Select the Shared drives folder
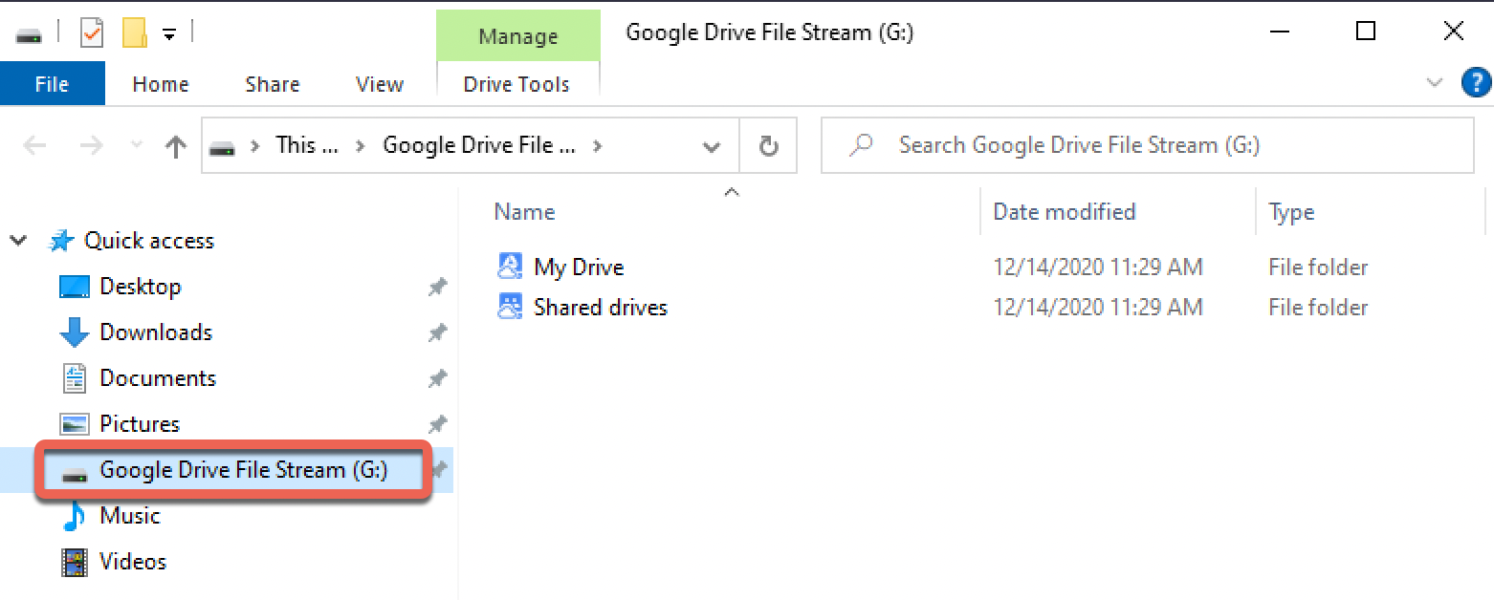 (x=601, y=308)
